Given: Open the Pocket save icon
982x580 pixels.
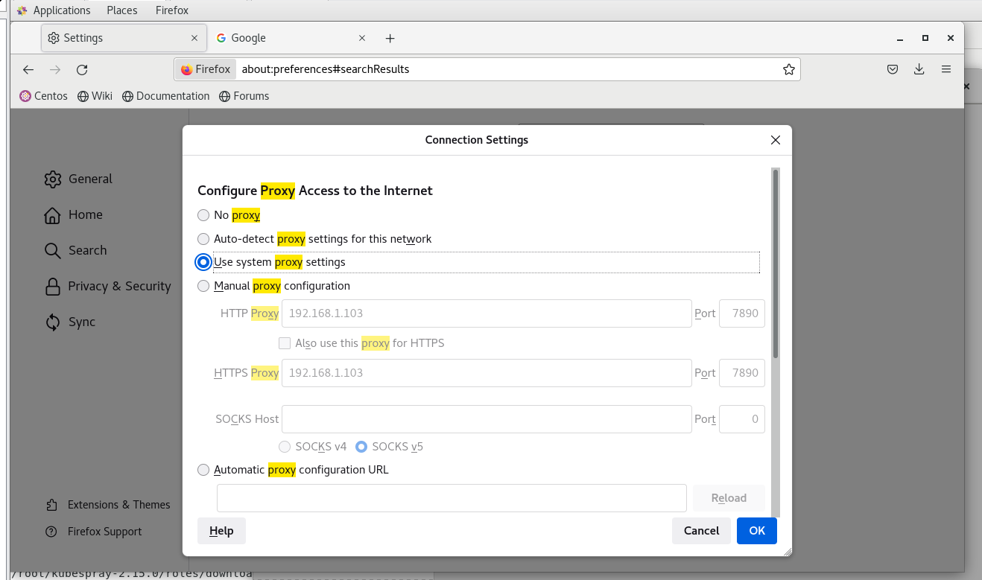Looking at the screenshot, I should pos(893,69).
